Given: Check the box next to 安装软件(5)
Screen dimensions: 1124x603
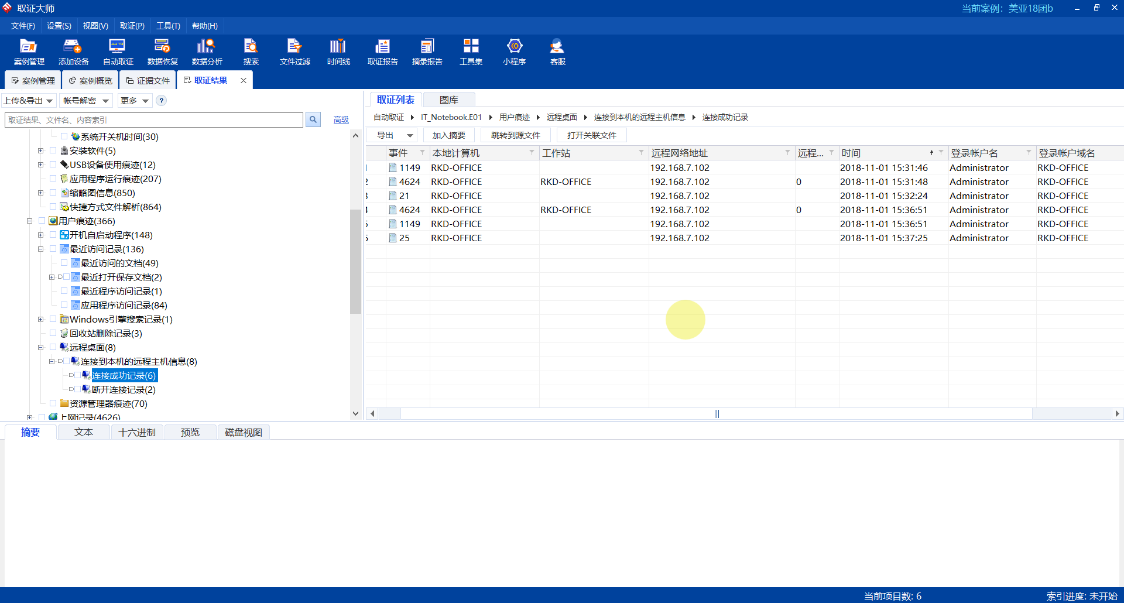Looking at the screenshot, I should 53,150.
